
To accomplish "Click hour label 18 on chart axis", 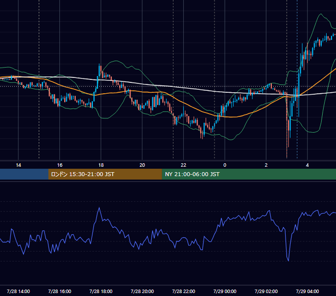I will coord(101,165).
